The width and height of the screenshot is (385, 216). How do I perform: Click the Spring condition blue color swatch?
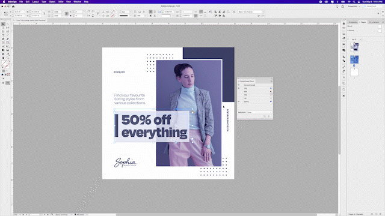pos(271,101)
